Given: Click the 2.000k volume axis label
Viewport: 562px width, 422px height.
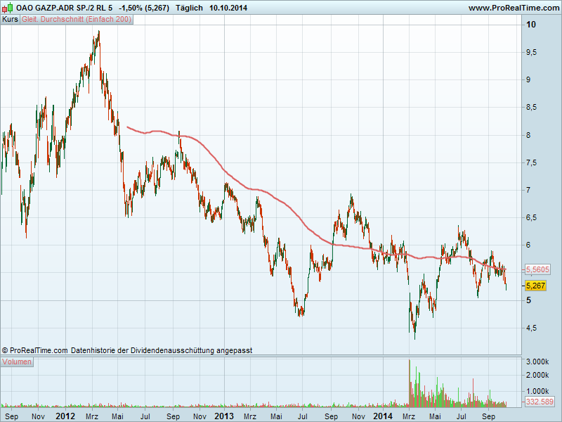Looking at the screenshot, I should [537, 375].
